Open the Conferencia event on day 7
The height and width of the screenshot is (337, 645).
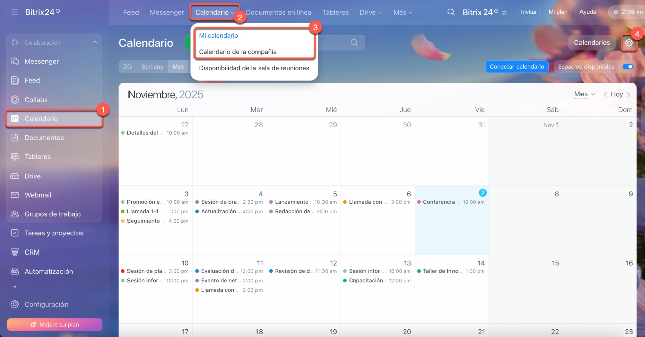(x=438, y=202)
